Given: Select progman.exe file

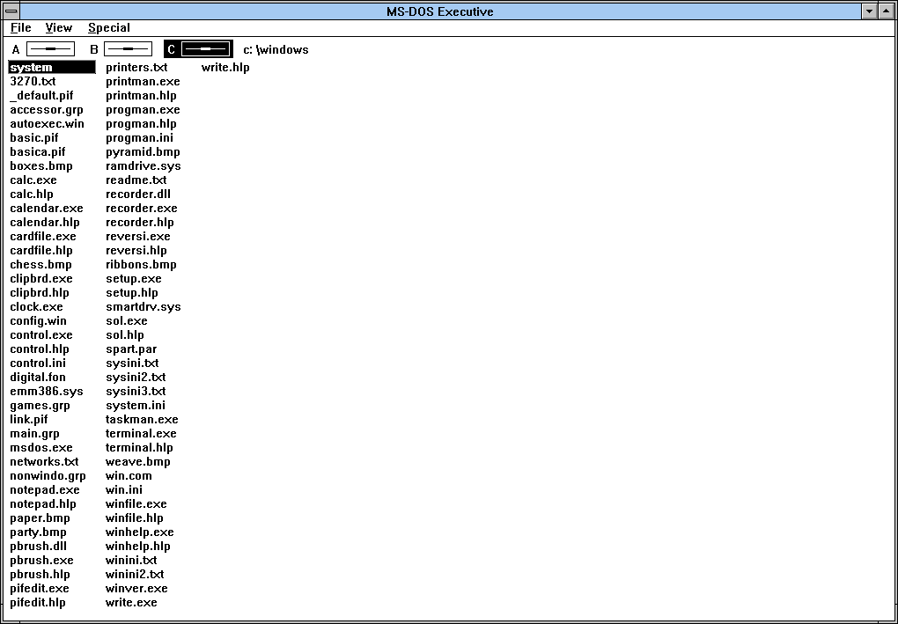Looking at the screenshot, I should 143,109.
